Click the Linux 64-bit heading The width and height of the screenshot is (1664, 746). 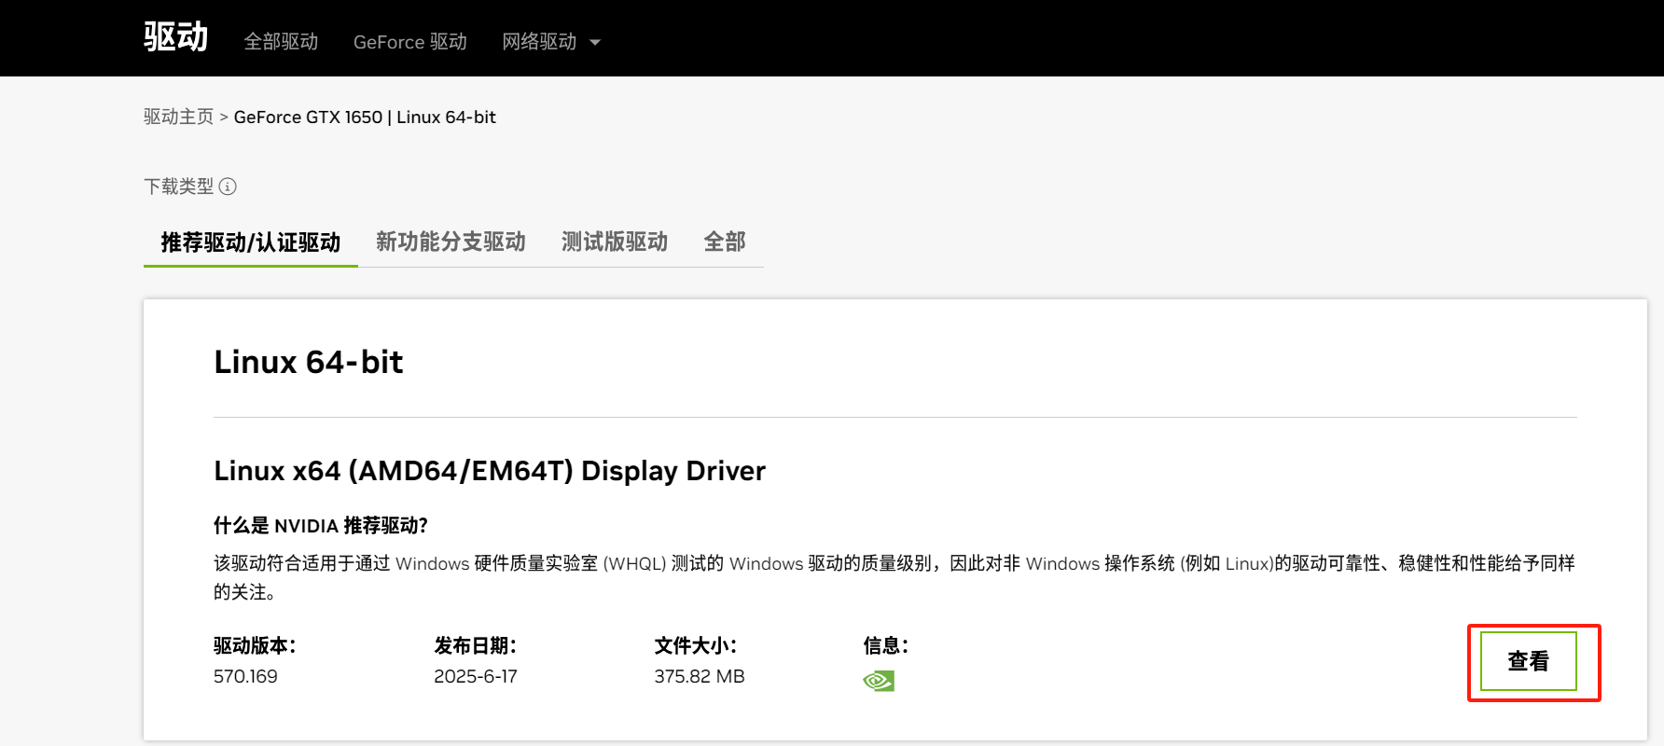point(309,362)
